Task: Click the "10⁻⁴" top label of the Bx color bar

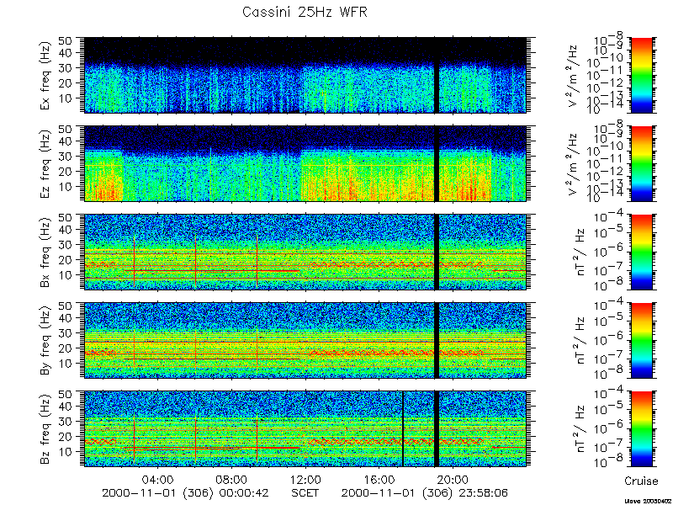Action: pyautogui.click(x=610, y=217)
